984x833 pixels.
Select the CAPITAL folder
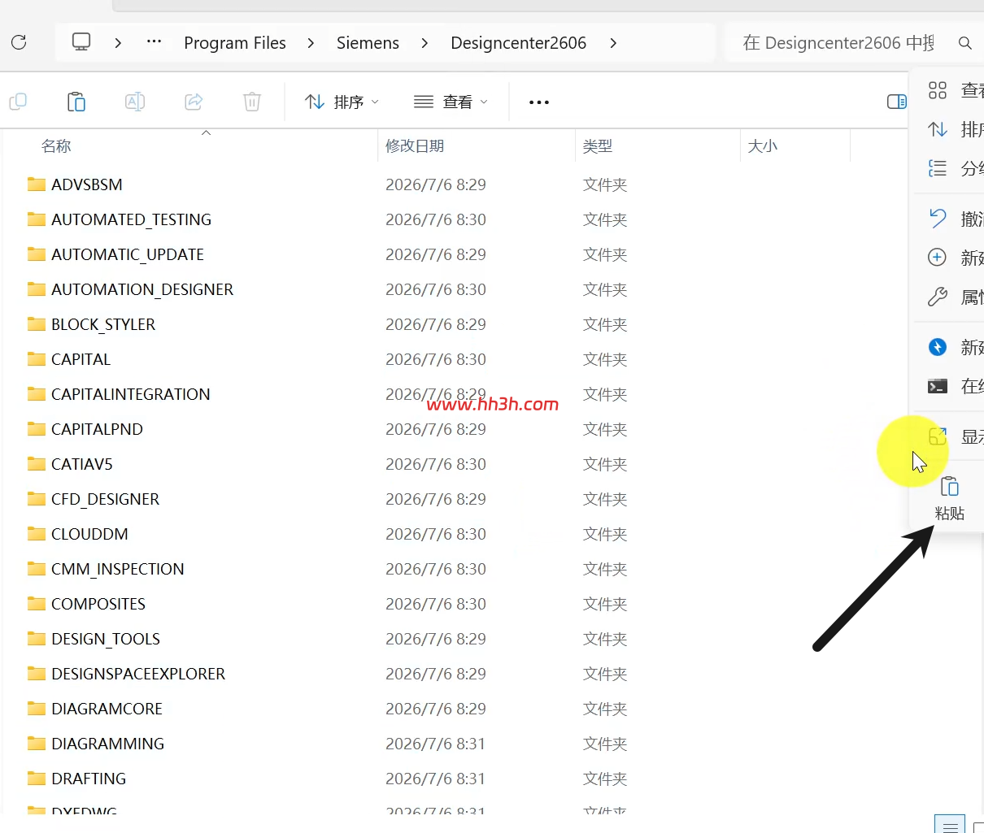81,359
